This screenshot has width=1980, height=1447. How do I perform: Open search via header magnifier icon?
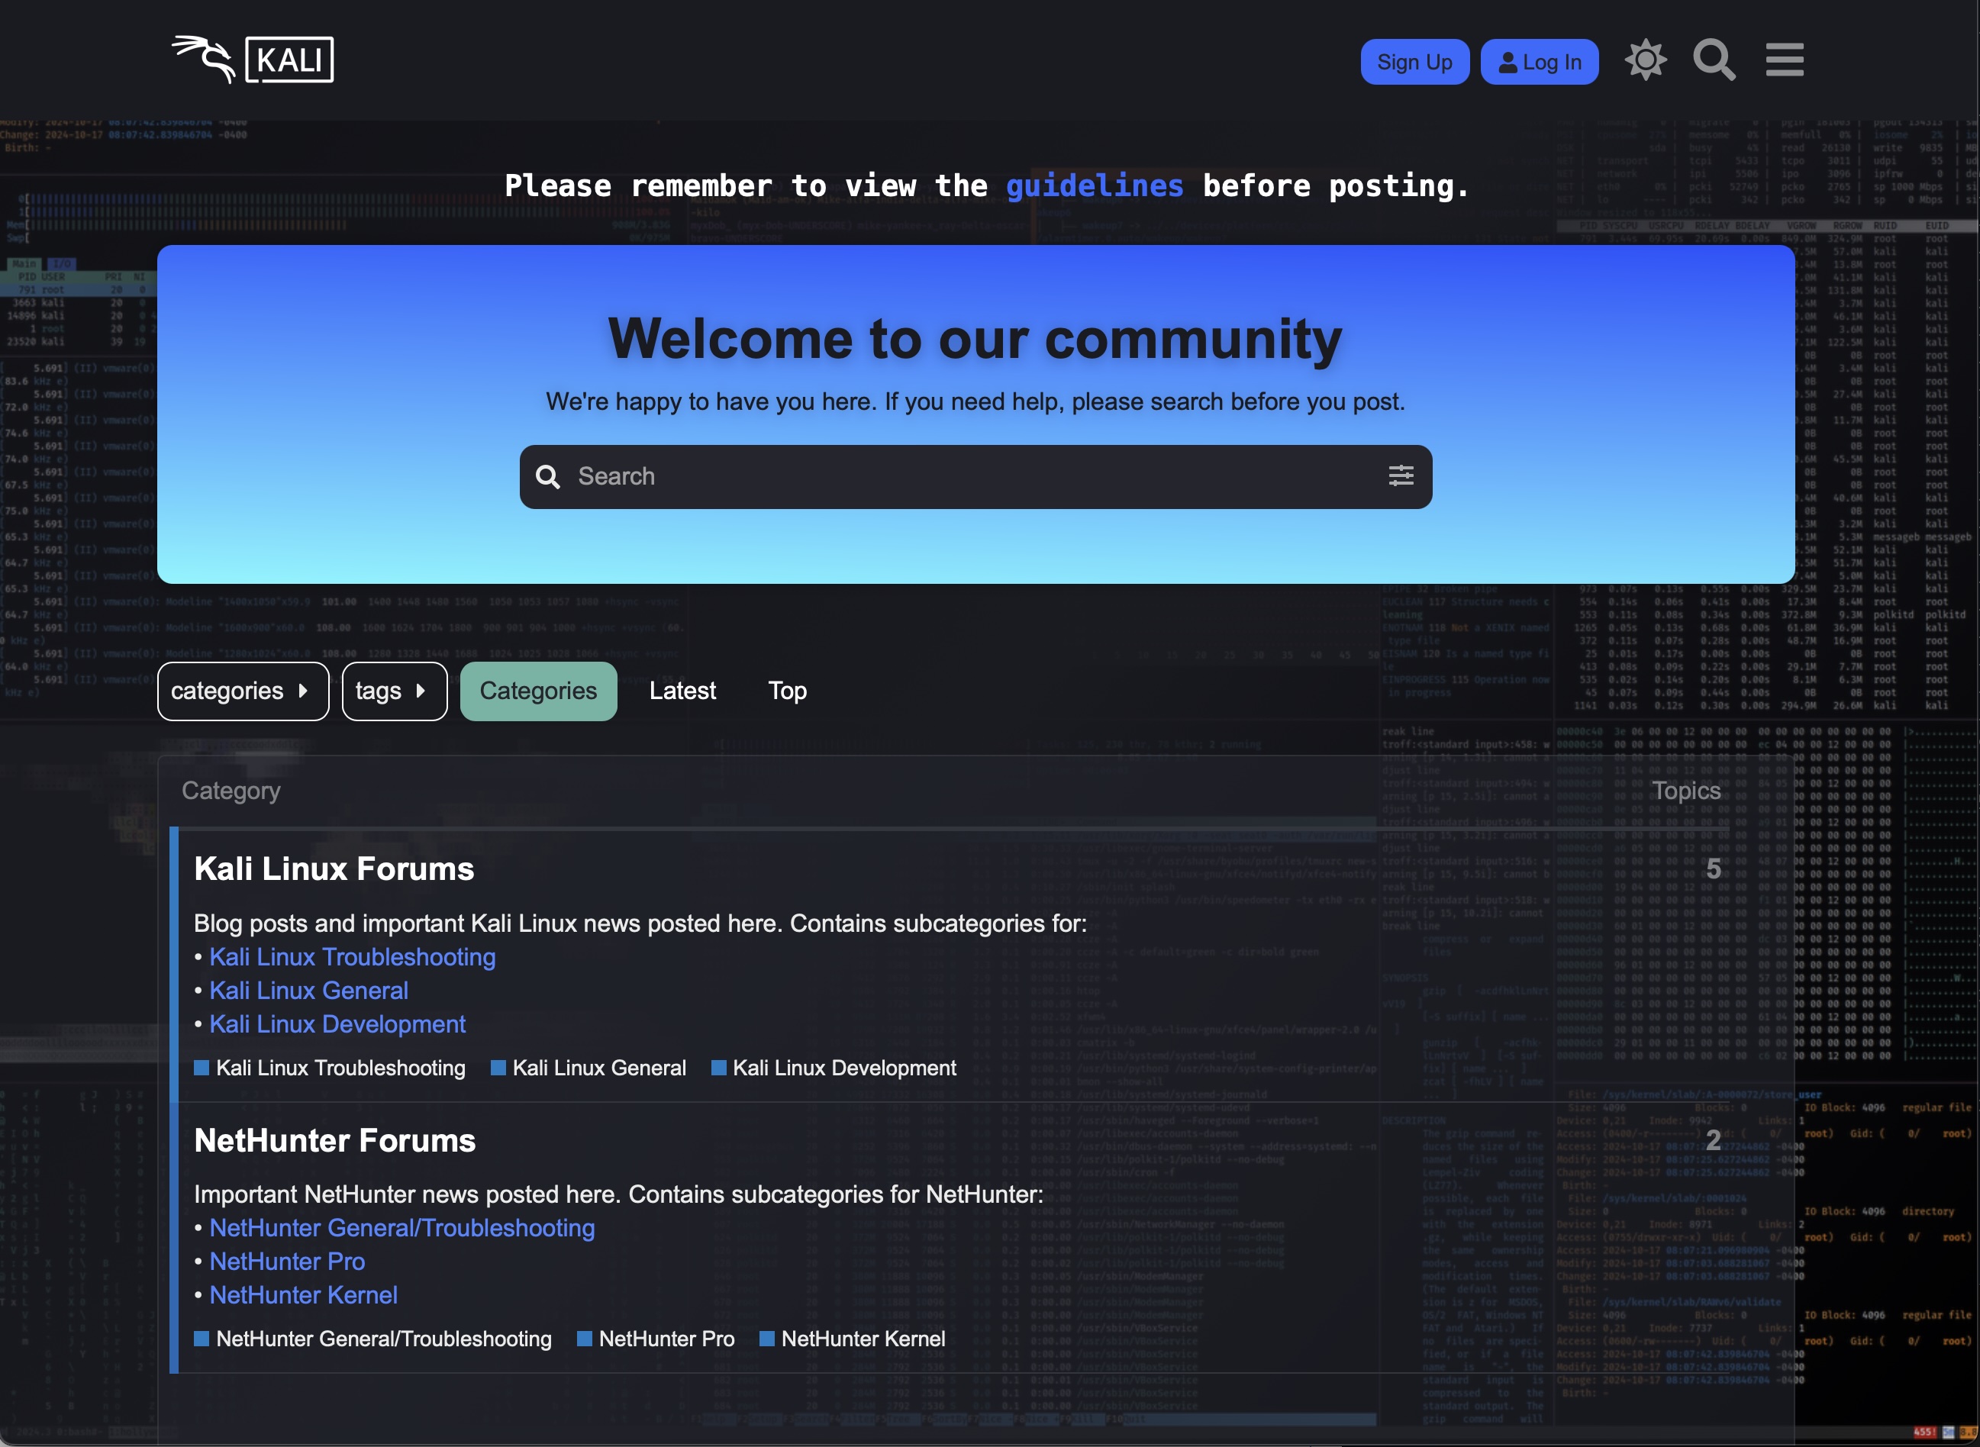(x=1714, y=60)
